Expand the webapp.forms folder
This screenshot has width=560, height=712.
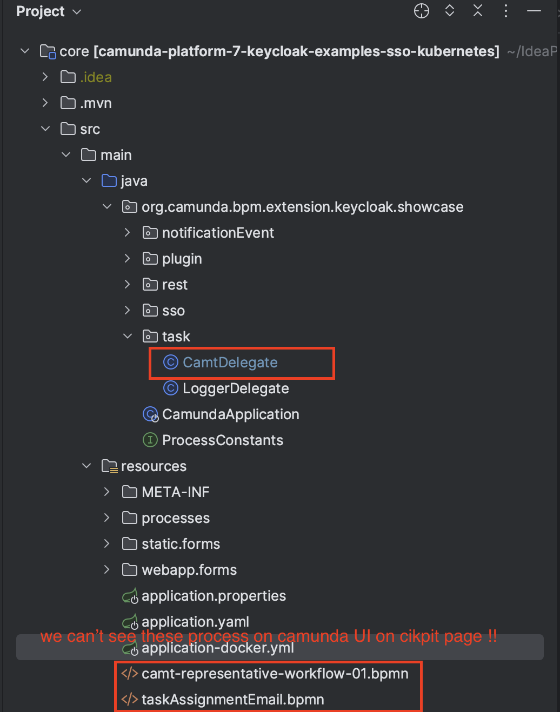(107, 570)
